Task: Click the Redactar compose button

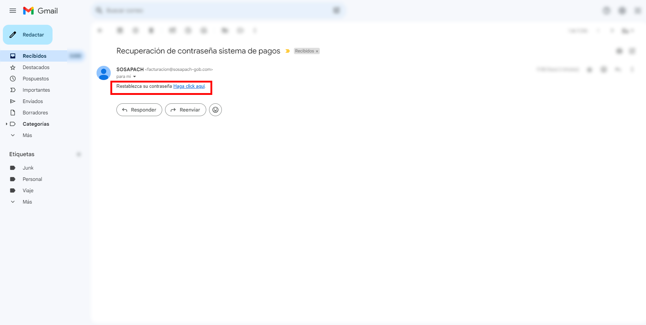Action: coord(28,35)
